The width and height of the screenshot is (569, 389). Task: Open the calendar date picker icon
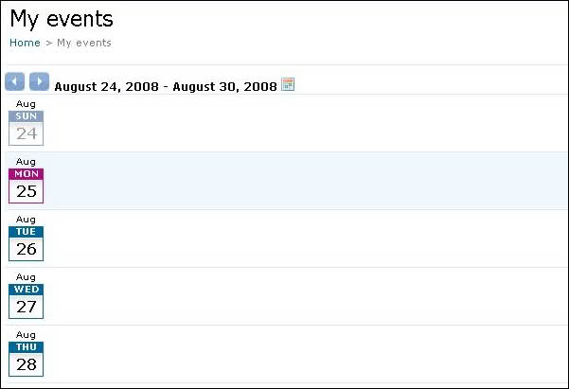[x=288, y=84]
